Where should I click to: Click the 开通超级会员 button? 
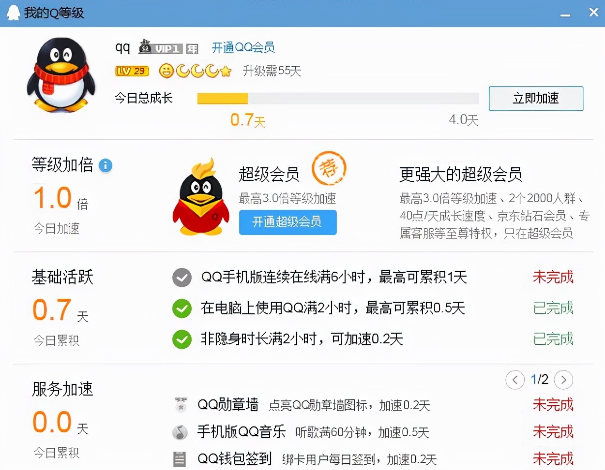pyautogui.click(x=287, y=223)
